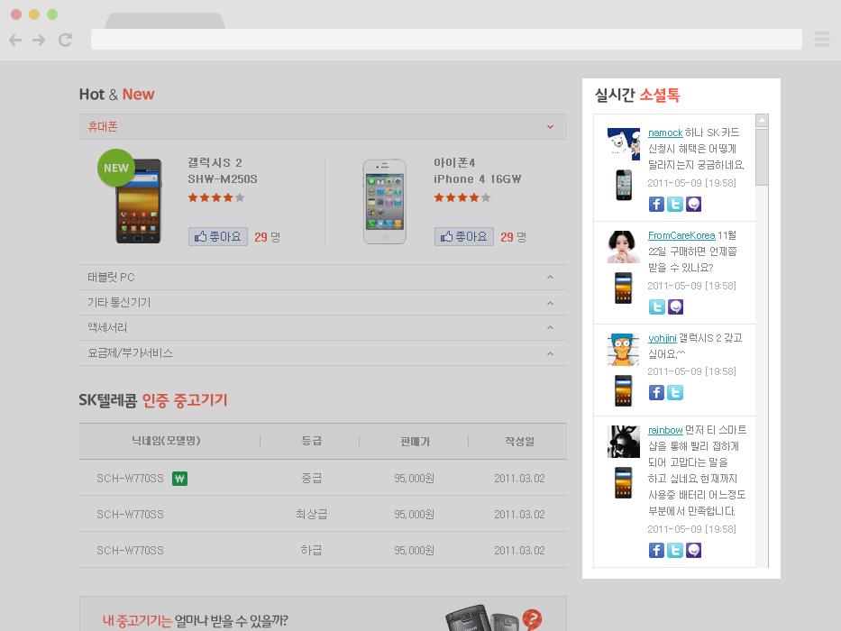The height and width of the screenshot is (631, 841).
Task: Click purple chat icon in rainbow's post
Action: point(693,550)
